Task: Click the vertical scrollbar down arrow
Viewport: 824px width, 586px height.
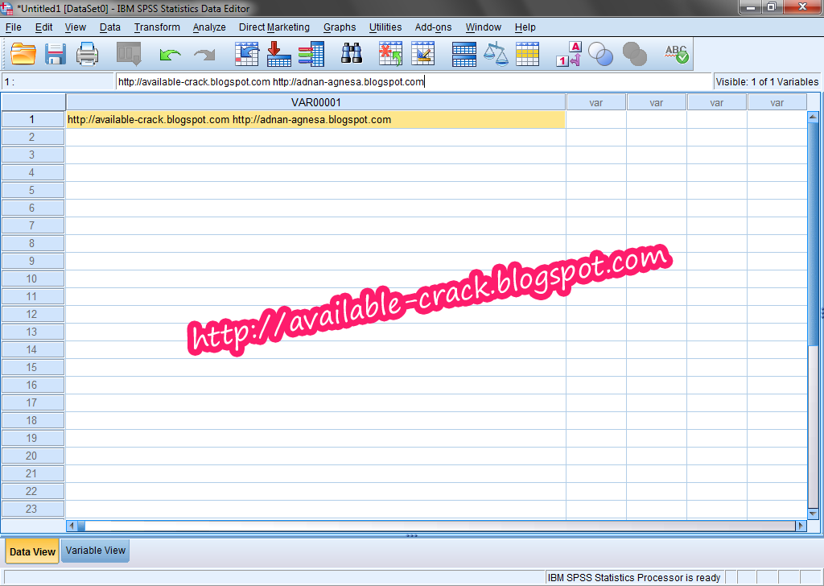Action: coord(813,514)
